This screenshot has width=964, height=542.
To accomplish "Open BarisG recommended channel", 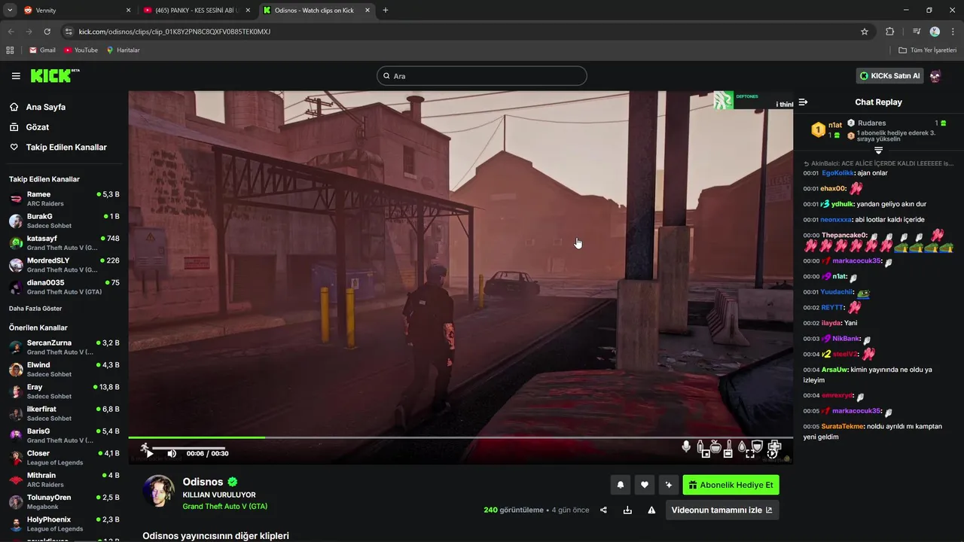I will pos(64,435).
